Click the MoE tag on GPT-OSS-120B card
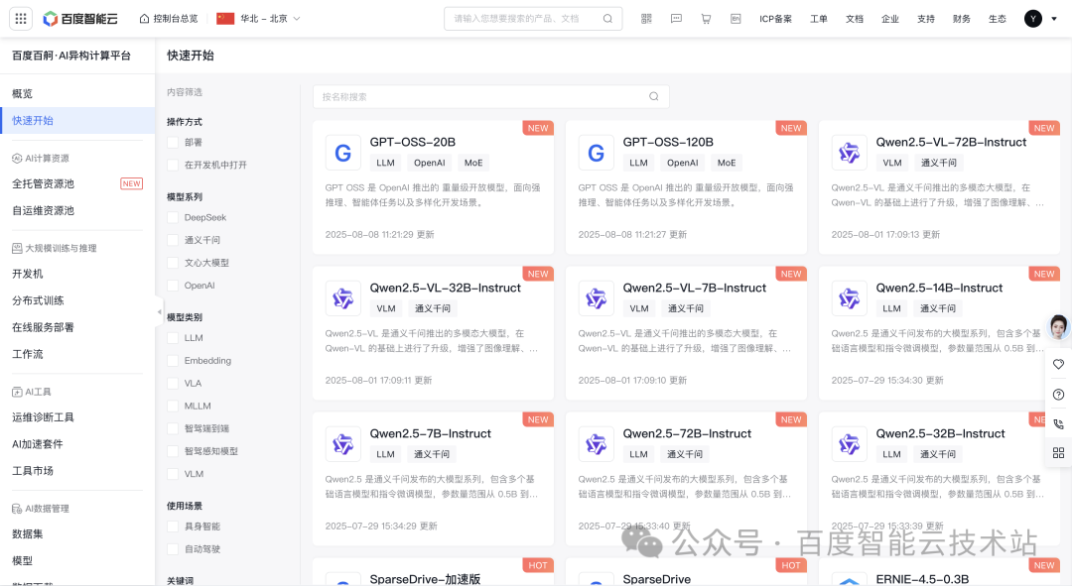Image resolution: width=1072 pixels, height=586 pixels. [x=726, y=163]
